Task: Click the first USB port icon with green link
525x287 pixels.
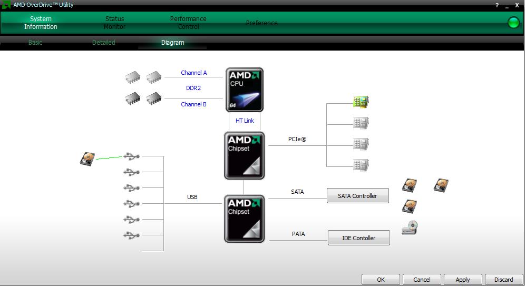Action: [131, 156]
